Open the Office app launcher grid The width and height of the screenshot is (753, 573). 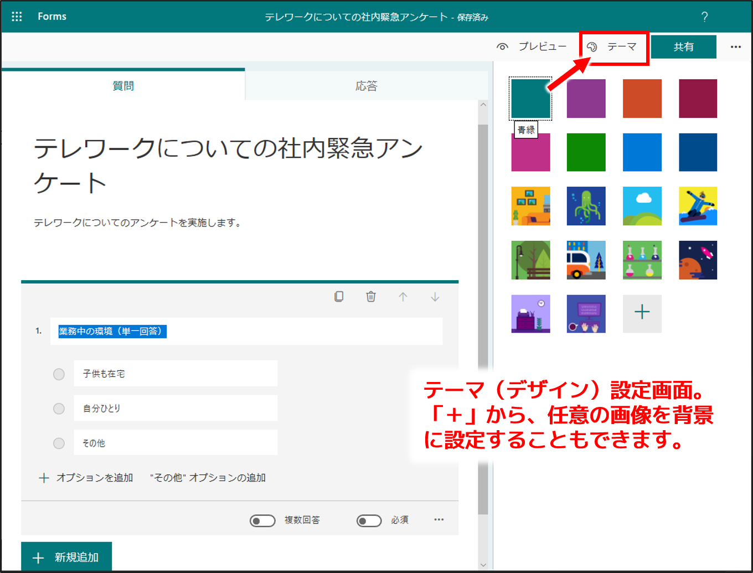coord(17,17)
